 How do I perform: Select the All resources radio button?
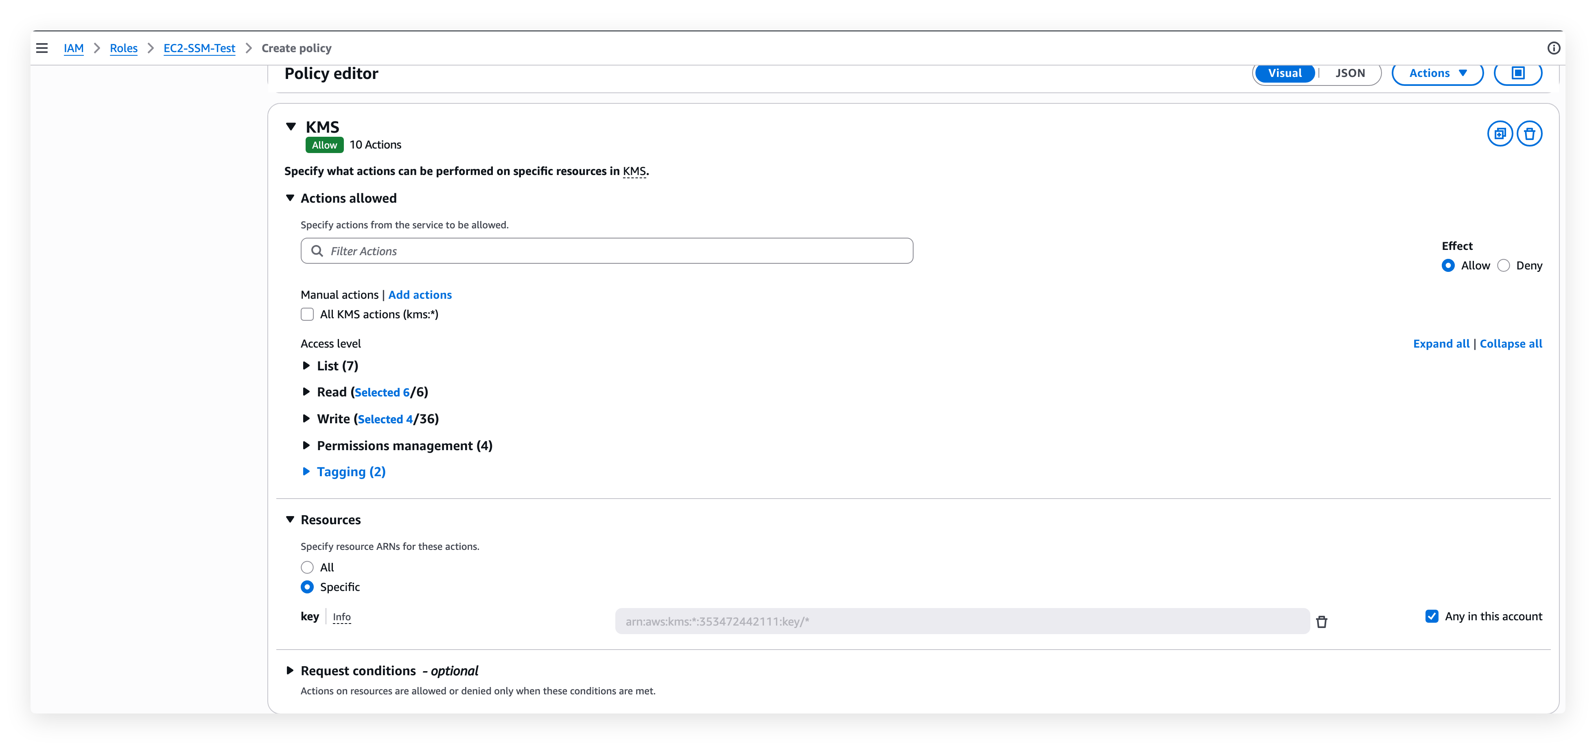307,567
